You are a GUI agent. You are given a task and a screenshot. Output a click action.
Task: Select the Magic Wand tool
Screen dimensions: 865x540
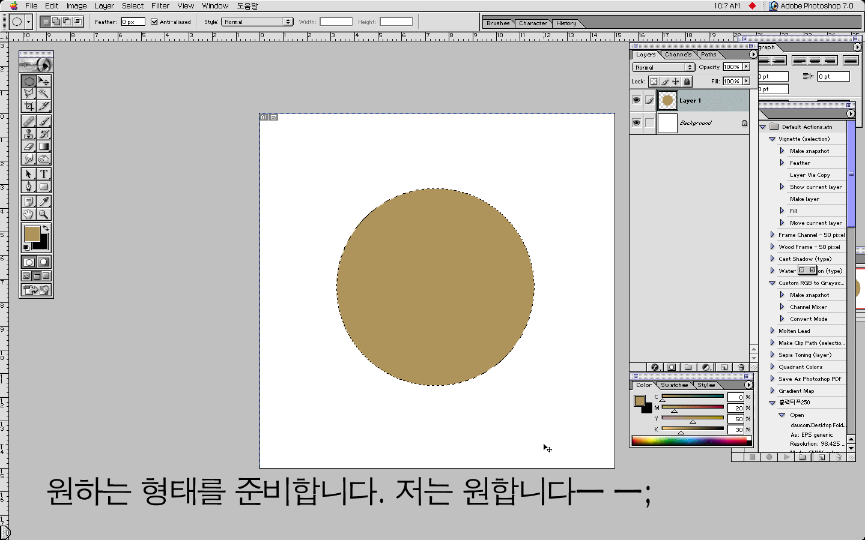(44, 94)
